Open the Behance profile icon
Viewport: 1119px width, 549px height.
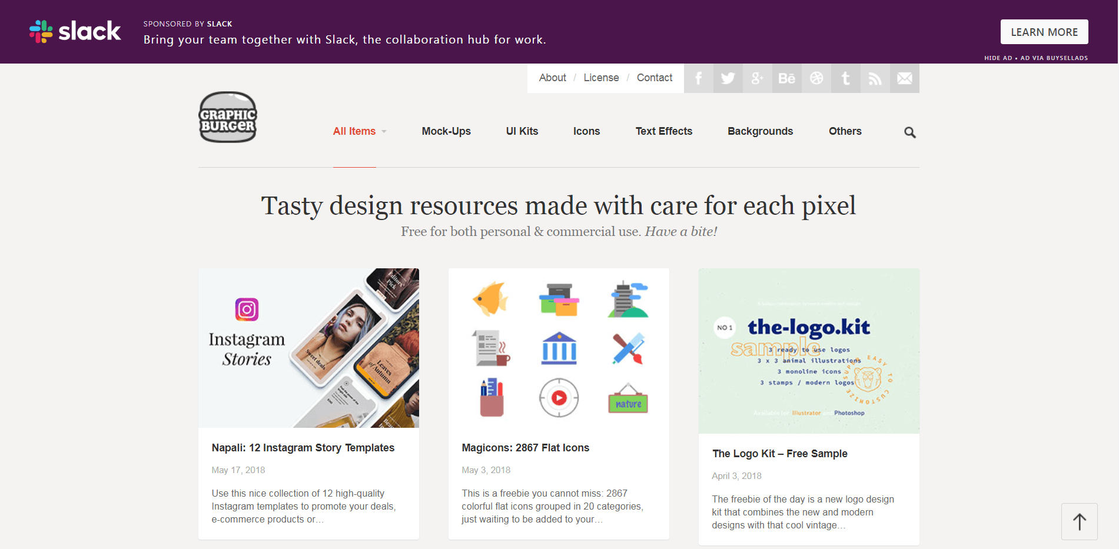[x=787, y=78]
